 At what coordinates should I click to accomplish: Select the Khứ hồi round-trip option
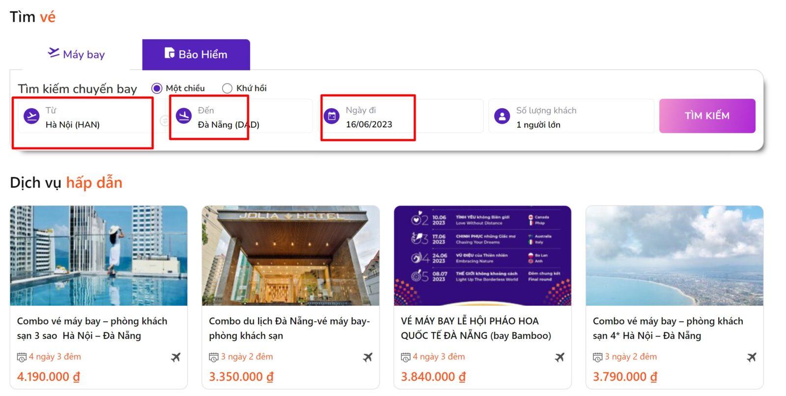[x=227, y=88]
